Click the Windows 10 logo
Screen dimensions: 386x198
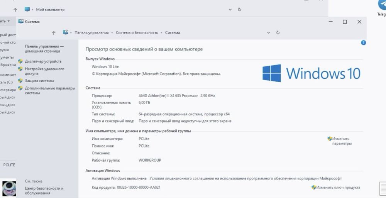(x=312, y=73)
